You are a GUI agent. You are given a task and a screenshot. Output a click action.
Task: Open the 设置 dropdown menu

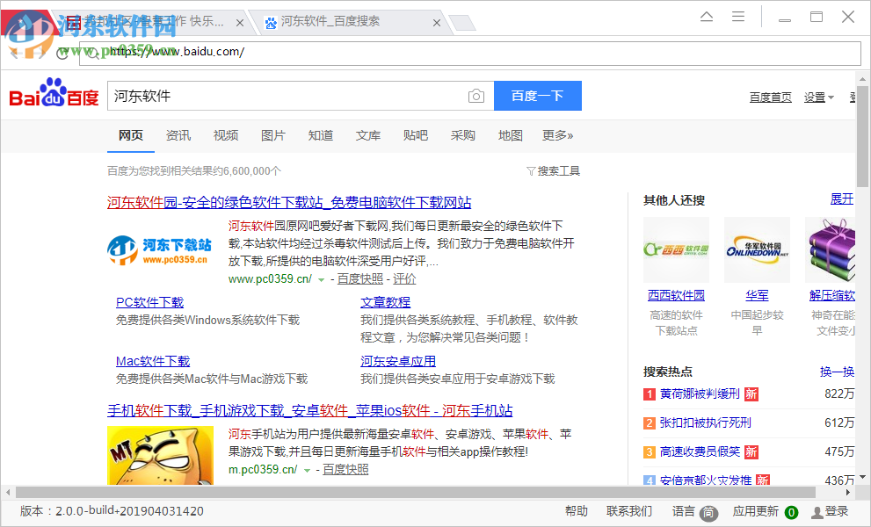click(x=819, y=97)
